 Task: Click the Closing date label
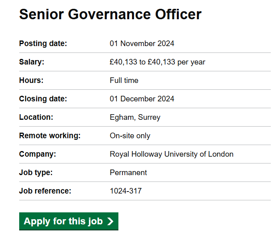[43, 99]
